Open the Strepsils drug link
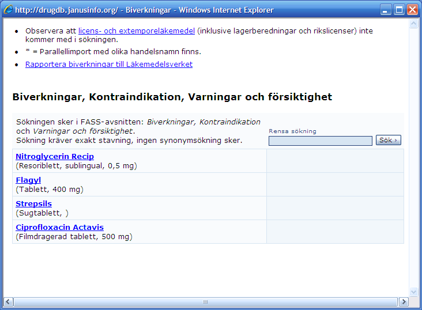422x310 pixels. [33, 204]
